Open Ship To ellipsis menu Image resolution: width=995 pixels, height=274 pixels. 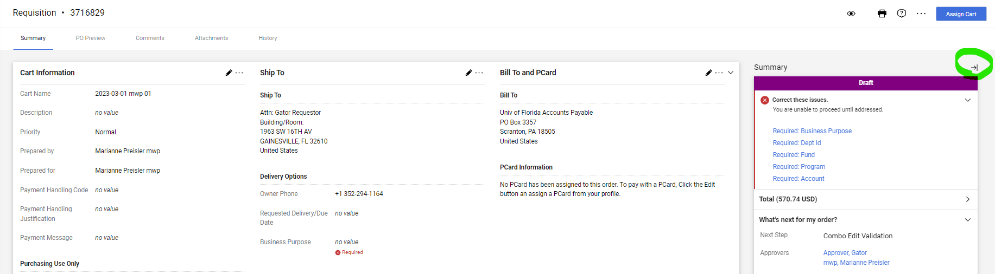click(x=479, y=73)
